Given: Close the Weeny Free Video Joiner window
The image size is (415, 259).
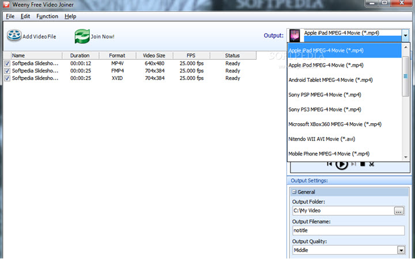Looking at the screenshot, I should point(402,3).
